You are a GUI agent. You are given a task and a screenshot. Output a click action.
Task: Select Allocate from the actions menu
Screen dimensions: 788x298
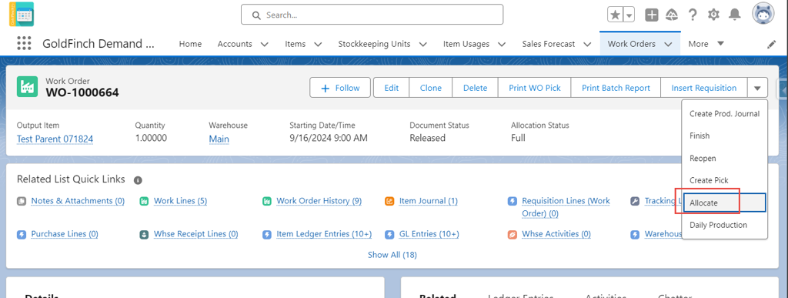click(x=724, y=203)
